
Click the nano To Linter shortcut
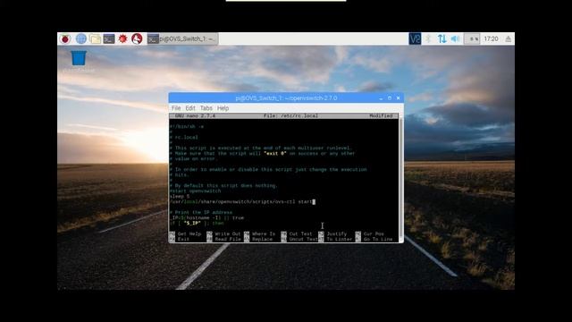(x=336, y=239)
